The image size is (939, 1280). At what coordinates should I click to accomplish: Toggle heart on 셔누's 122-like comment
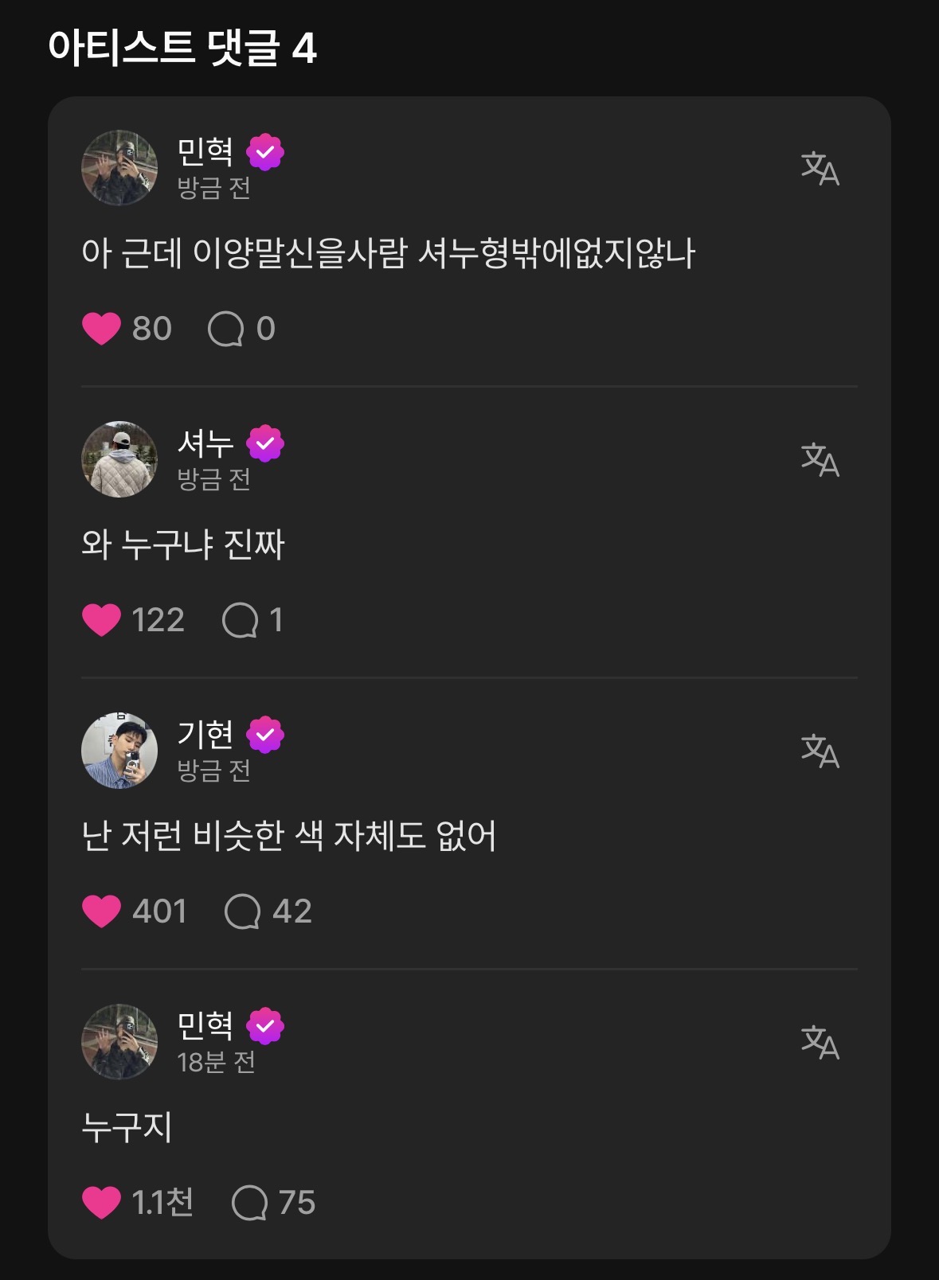tap(101, 620)
